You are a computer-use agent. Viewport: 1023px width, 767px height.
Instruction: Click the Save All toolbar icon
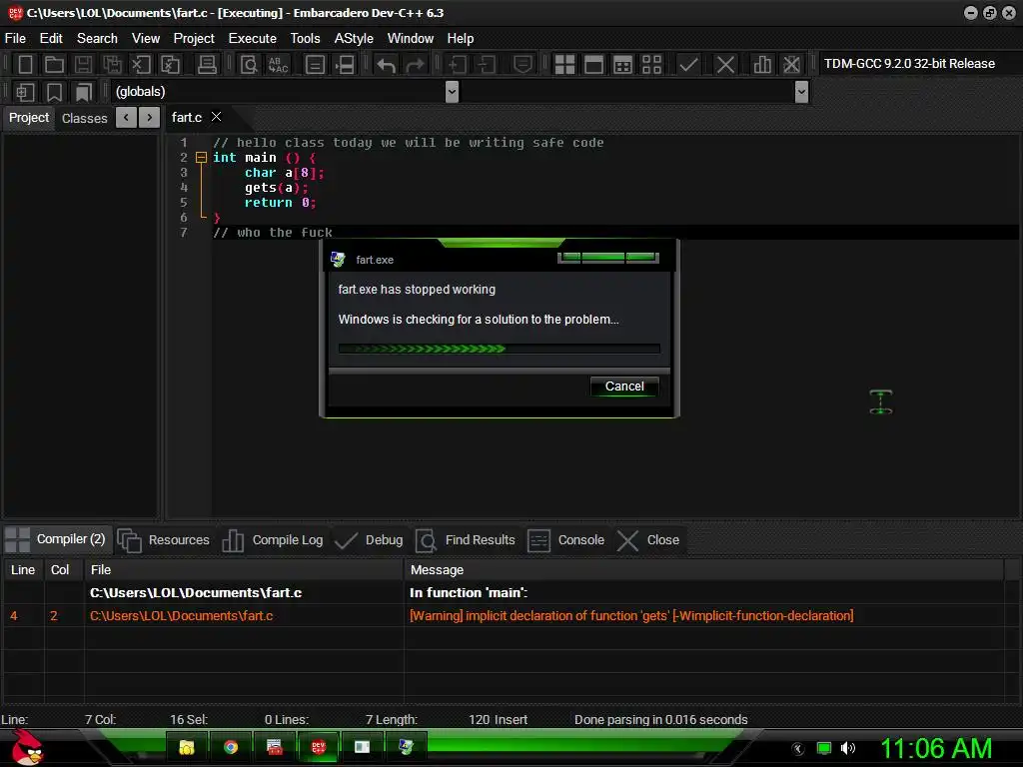click(112, 64)
